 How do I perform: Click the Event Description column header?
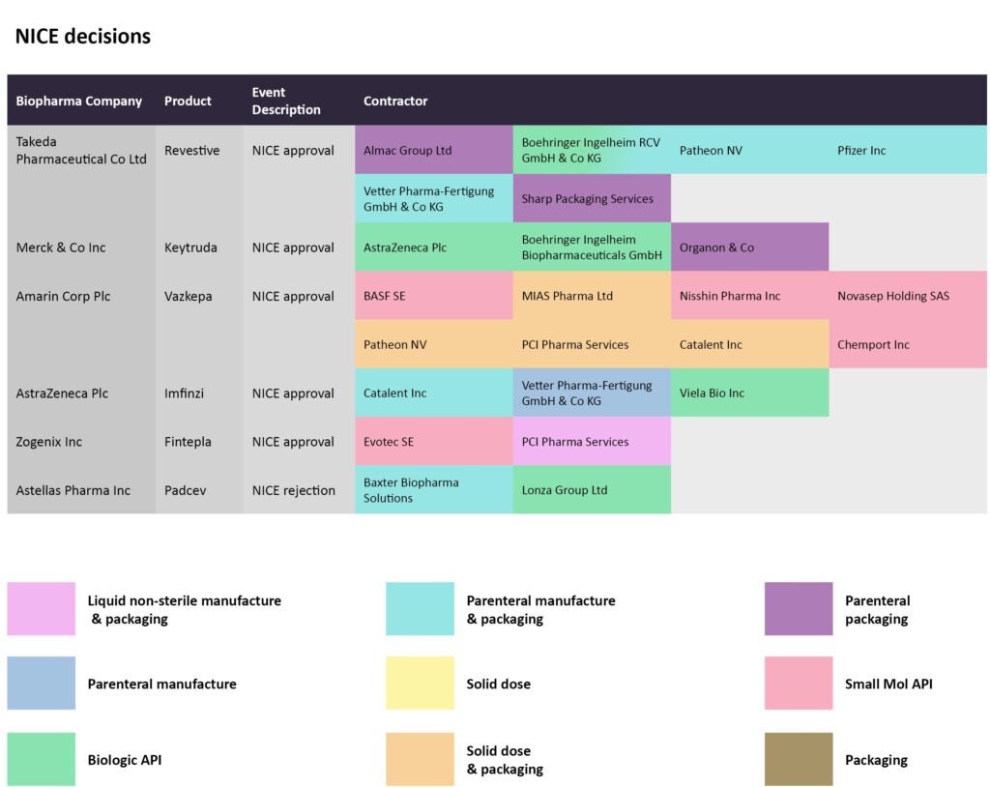click(286, 101)
